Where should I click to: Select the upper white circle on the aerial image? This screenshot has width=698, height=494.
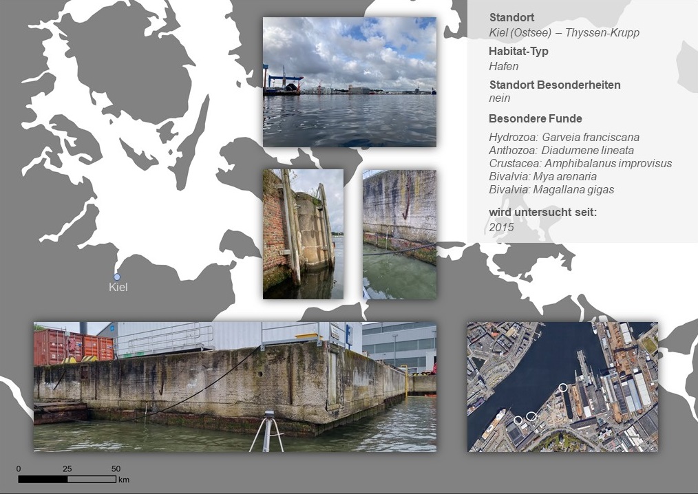pyautogui.click(x=563, y=388)
